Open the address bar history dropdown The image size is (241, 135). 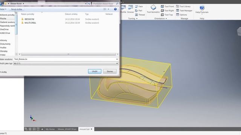click(x=85, y=3)
